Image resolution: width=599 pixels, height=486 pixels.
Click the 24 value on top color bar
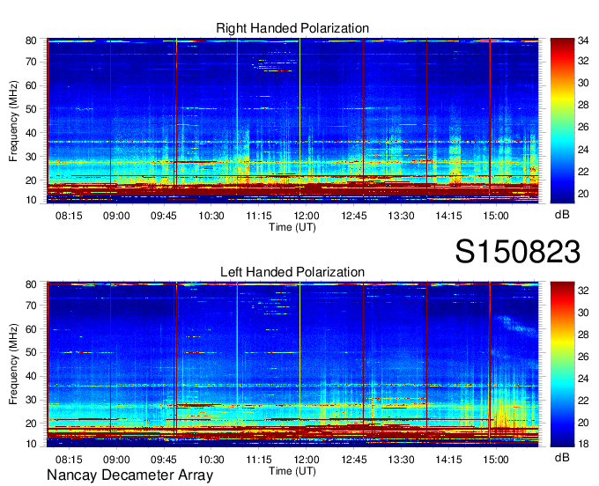coord(583,150)
